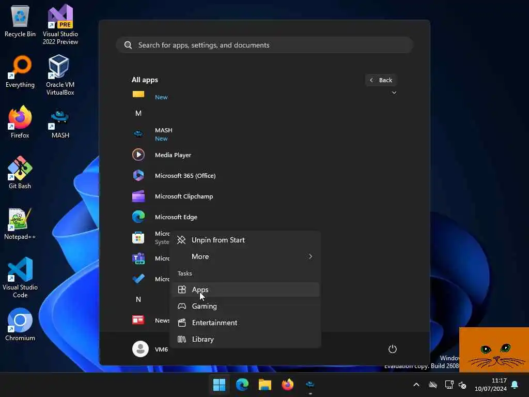Click the cloud sync tray icon
Image resolution: width=529 pixels, height=397 pixels.
[x=433, y=385]
